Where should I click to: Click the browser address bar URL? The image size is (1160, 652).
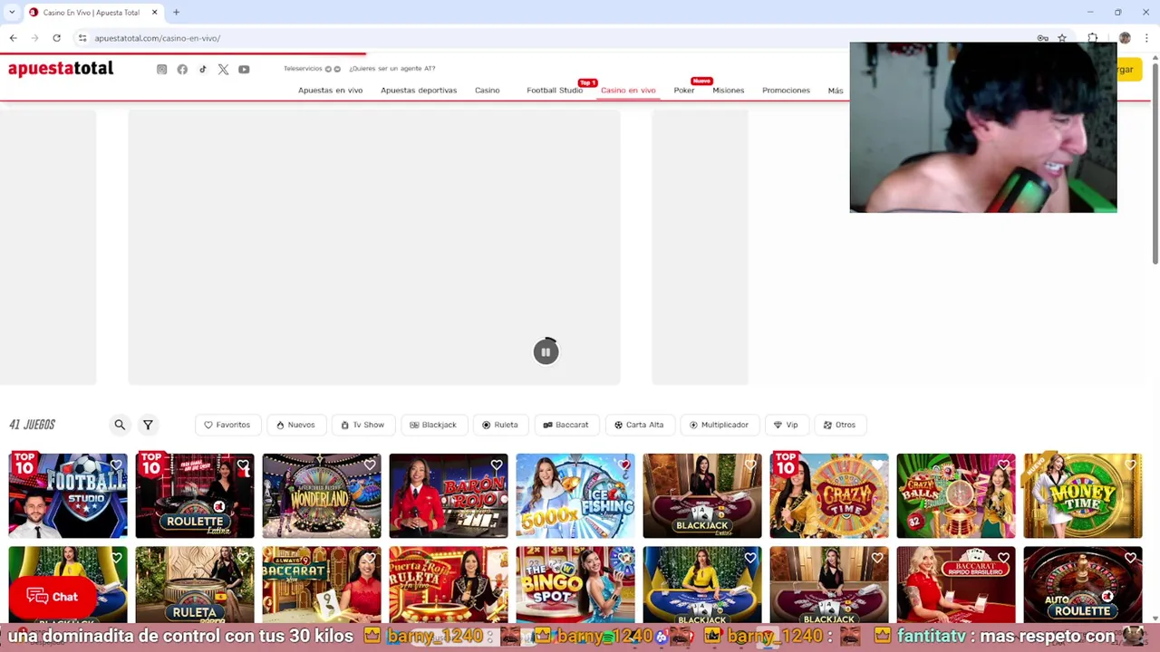click(x=157, y=38)
